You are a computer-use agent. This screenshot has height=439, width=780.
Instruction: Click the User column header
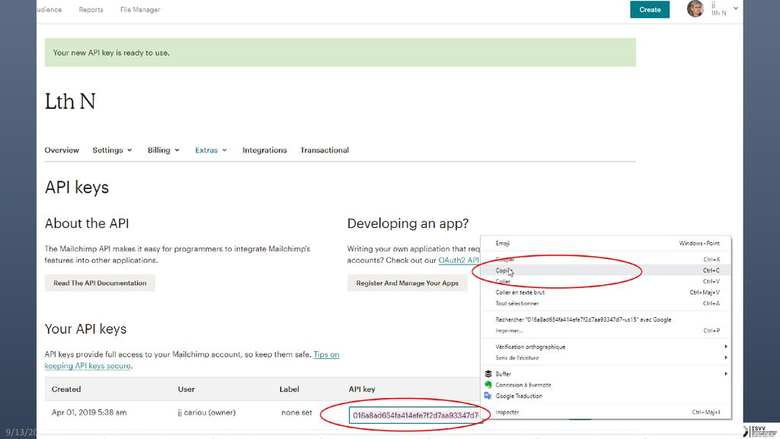pyautogui.click(x=187, y=389)
